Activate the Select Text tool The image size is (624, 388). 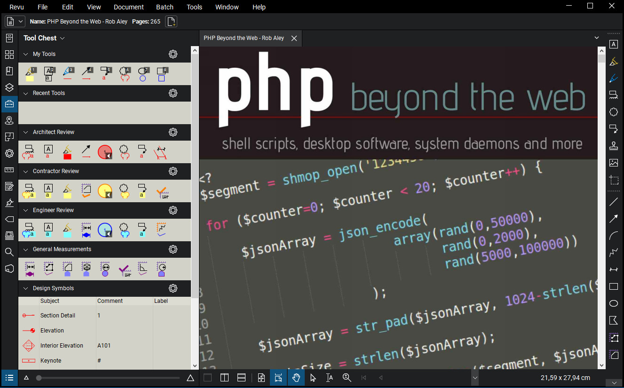tap(330, 378)
